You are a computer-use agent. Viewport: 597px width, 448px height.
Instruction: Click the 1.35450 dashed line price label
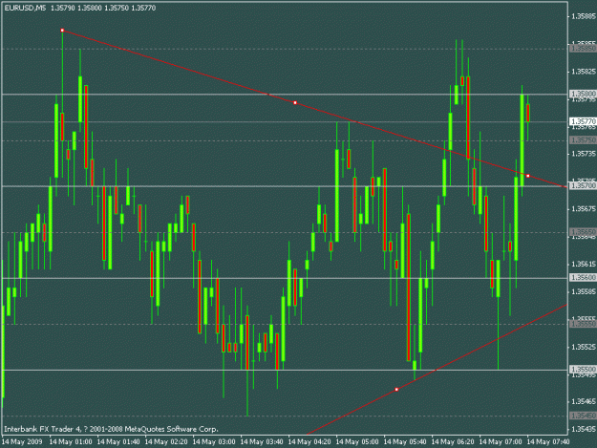pos(583,416)
